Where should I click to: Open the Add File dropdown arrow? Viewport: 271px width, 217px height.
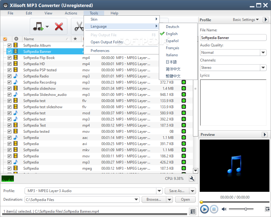pyautogui.click(x=47, y=27)
